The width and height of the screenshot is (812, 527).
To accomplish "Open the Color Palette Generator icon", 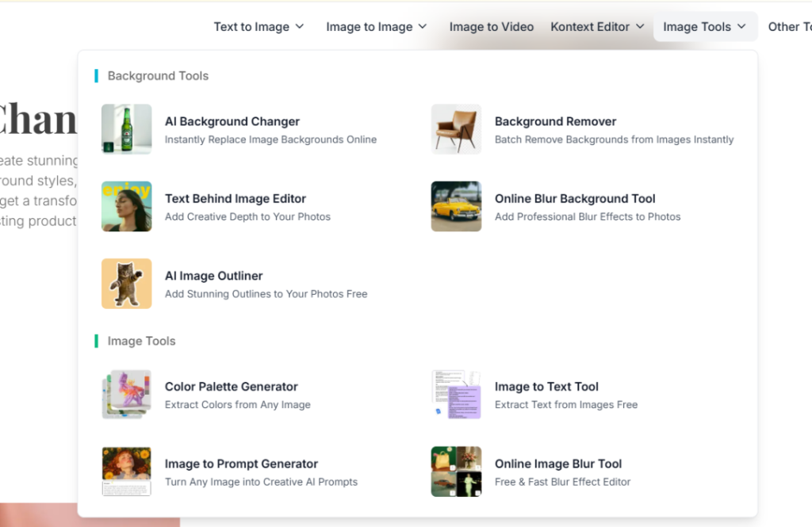I will (x=126, y=394).
